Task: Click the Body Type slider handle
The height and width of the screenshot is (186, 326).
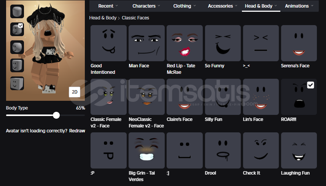Action: pyautogui.click(x=56, y=115)
